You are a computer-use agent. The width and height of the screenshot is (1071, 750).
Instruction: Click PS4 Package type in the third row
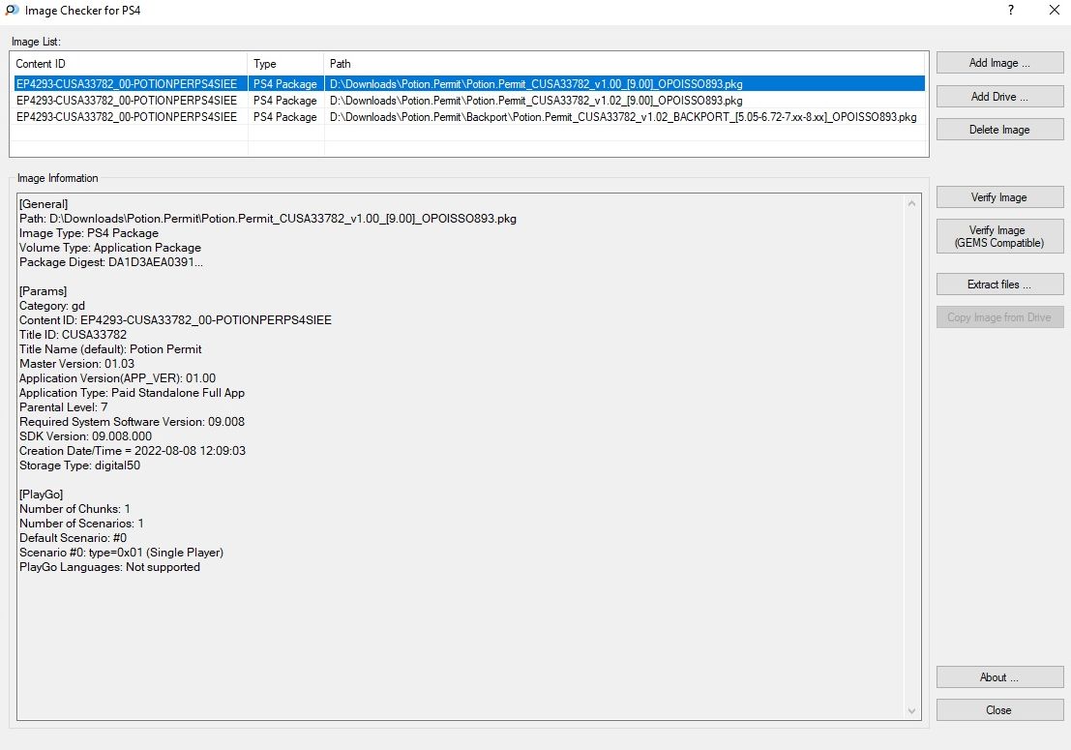click(x=285, y=117)
